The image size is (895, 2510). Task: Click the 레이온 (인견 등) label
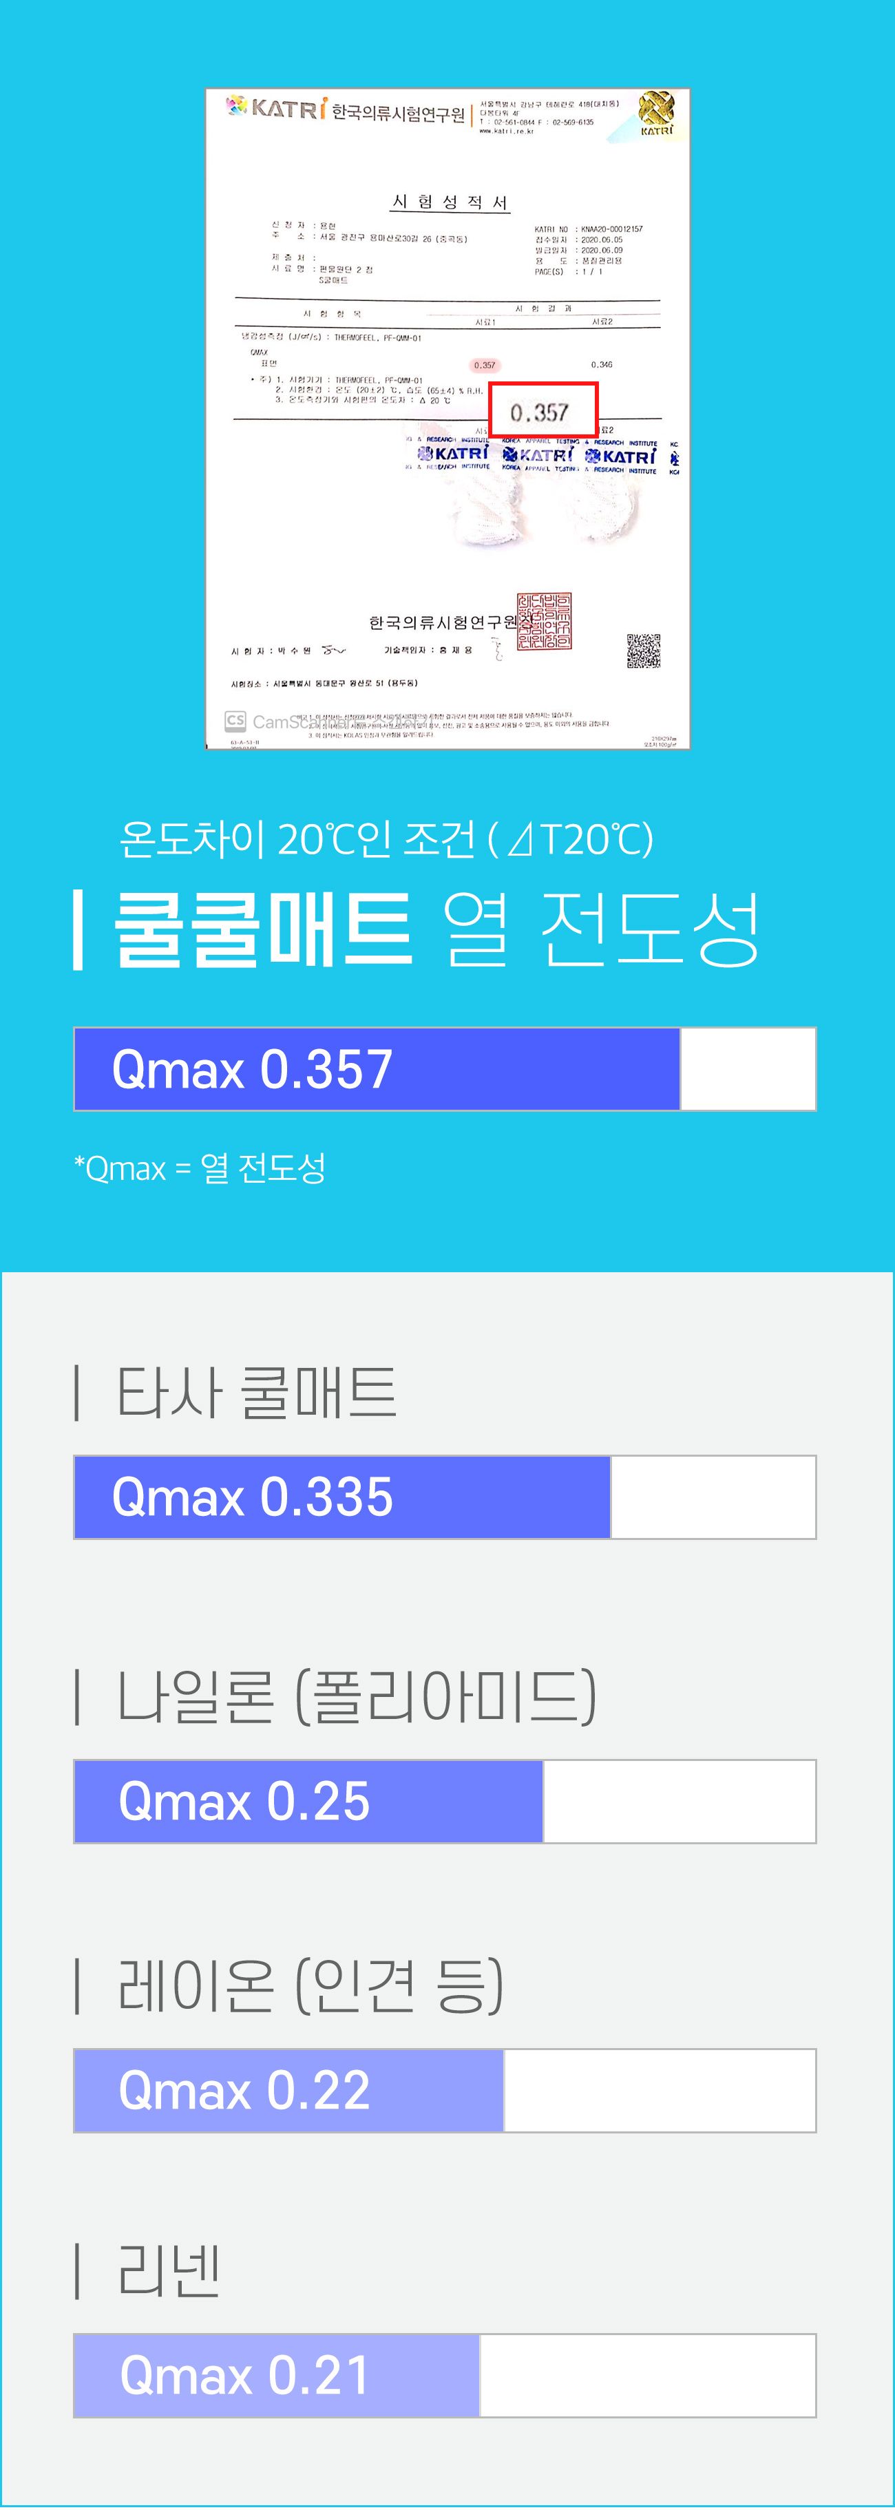[x=309, y=1986]
